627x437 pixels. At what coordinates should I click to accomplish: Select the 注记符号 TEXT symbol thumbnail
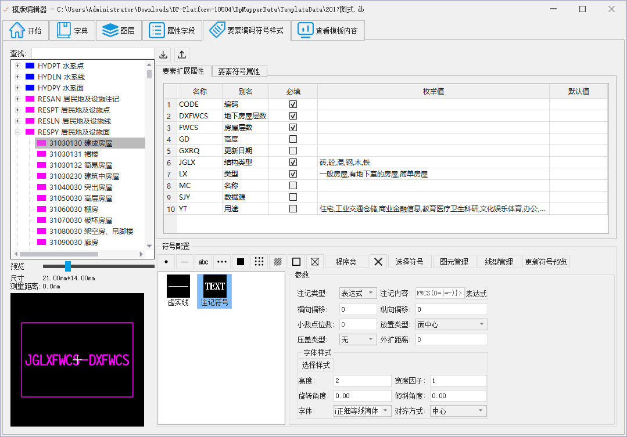tap(215, 291)
